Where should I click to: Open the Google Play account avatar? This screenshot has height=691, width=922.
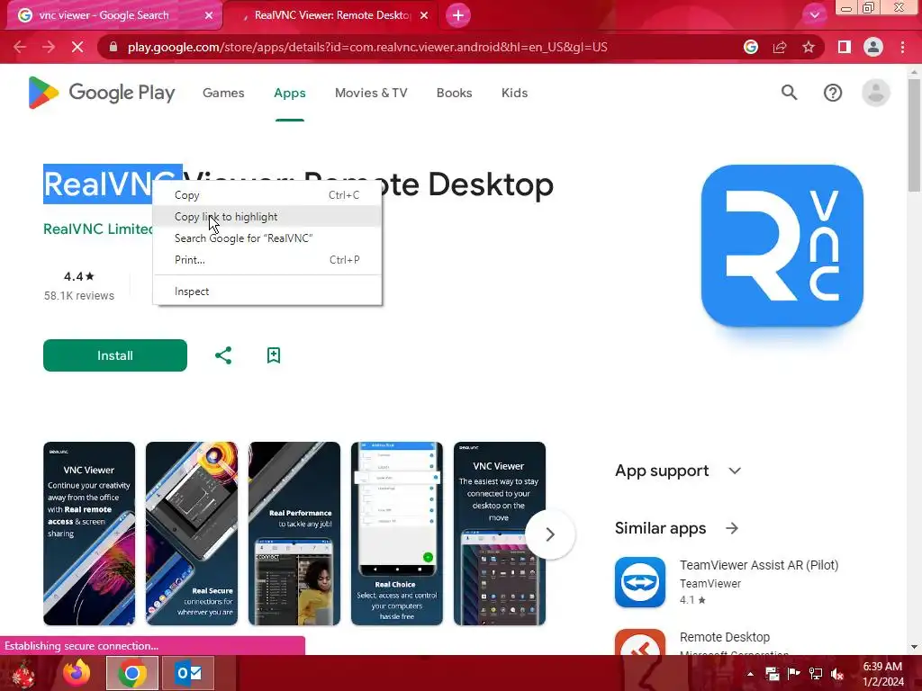(875, 93)
